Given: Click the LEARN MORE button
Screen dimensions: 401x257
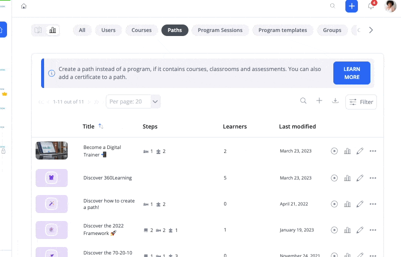Looking at the screenshot, I should point(352,73).
